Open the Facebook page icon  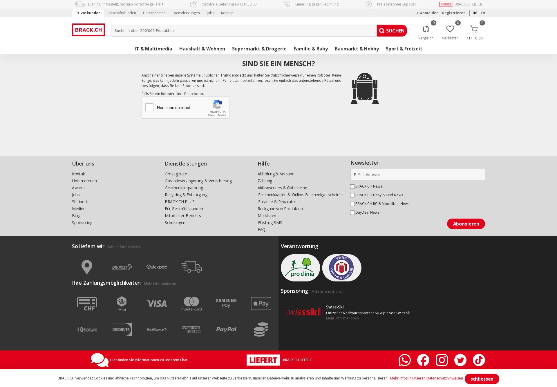pos(423,360)
